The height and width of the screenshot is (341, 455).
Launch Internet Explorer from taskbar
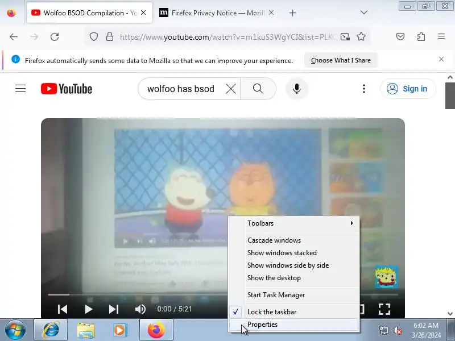click(x=51, y=330)
